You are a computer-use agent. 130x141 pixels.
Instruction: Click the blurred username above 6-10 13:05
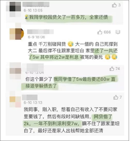[36, 4]
